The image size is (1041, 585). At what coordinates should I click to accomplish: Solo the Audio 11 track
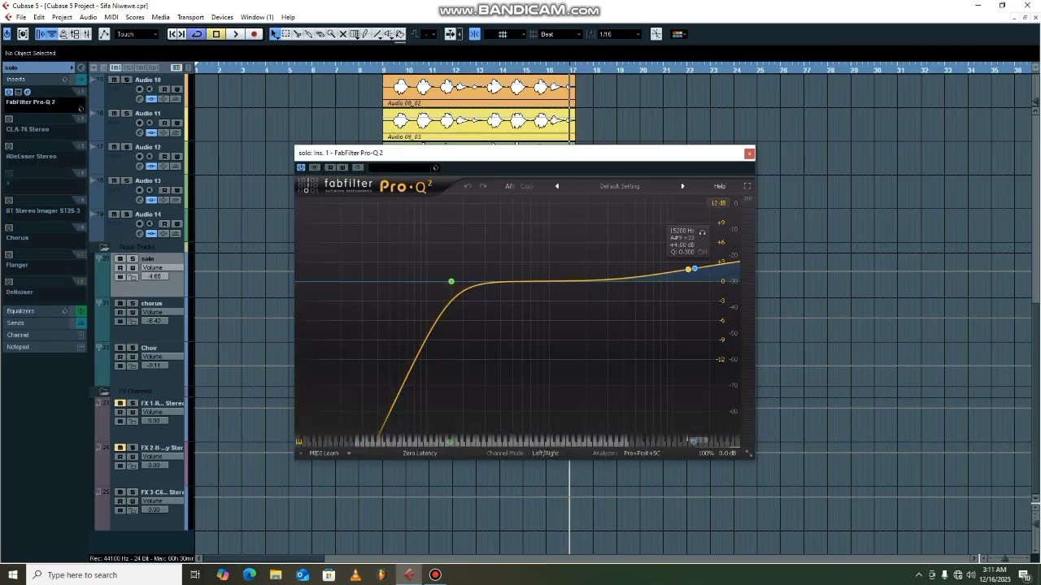click(126, 113)
